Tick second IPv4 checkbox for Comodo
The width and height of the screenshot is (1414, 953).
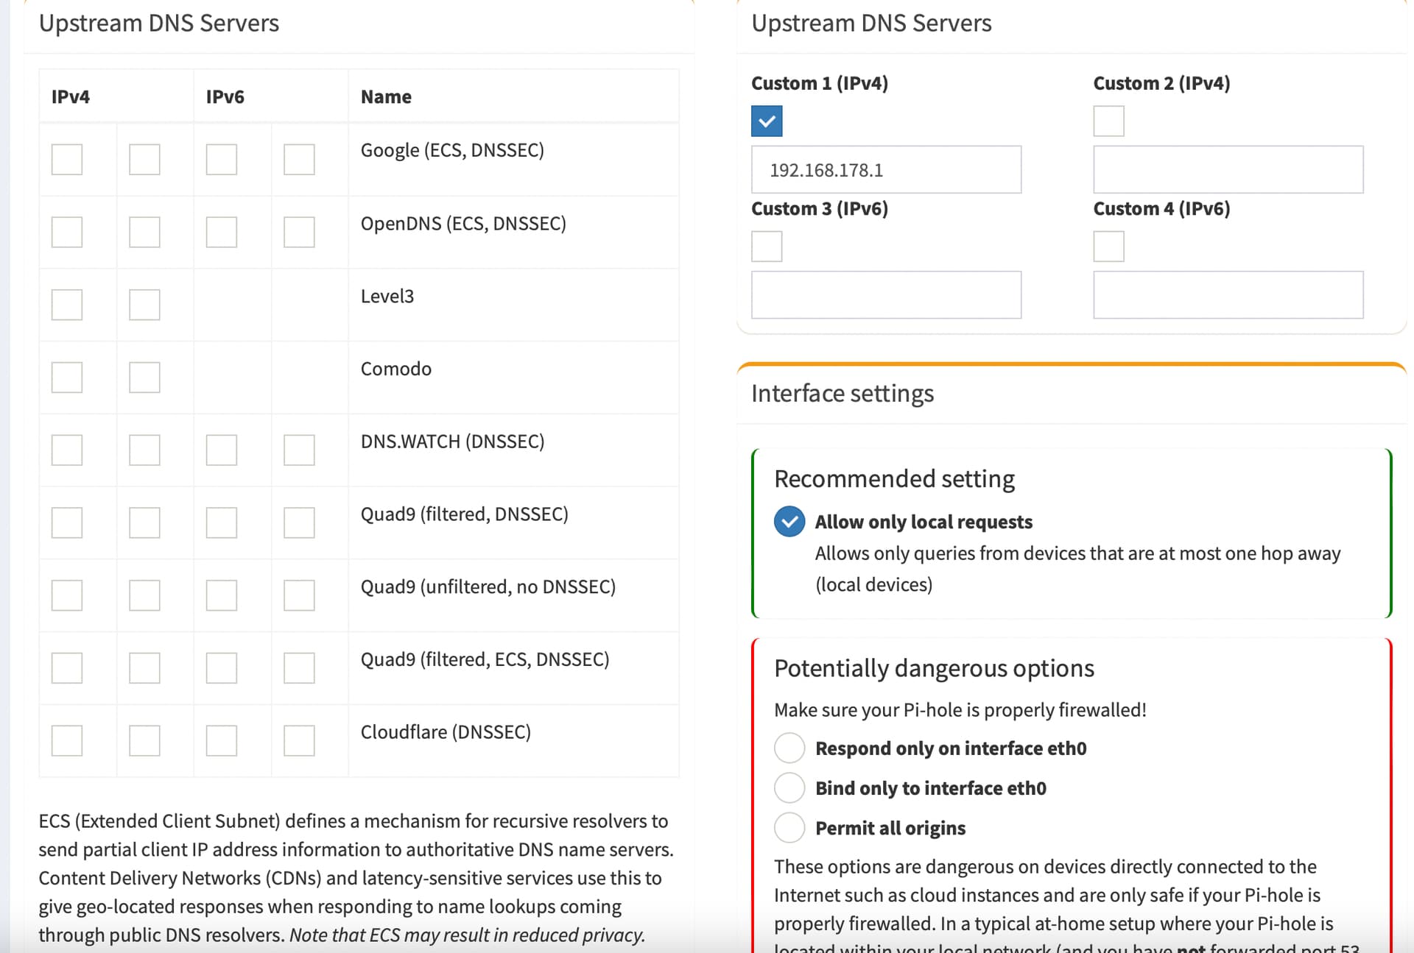pos(144,377)
